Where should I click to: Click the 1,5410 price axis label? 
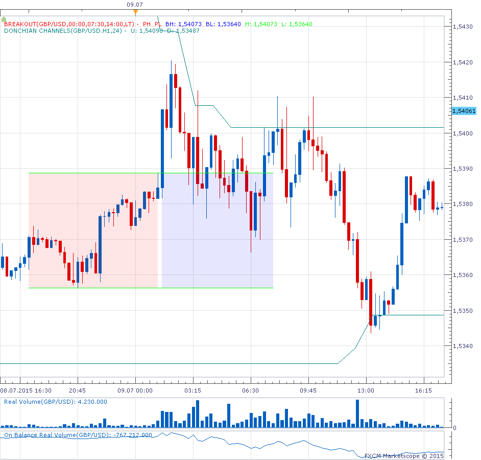[463, 98]
